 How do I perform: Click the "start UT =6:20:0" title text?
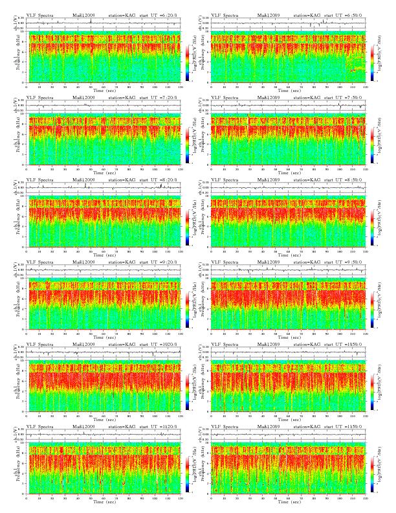[158, 16]
